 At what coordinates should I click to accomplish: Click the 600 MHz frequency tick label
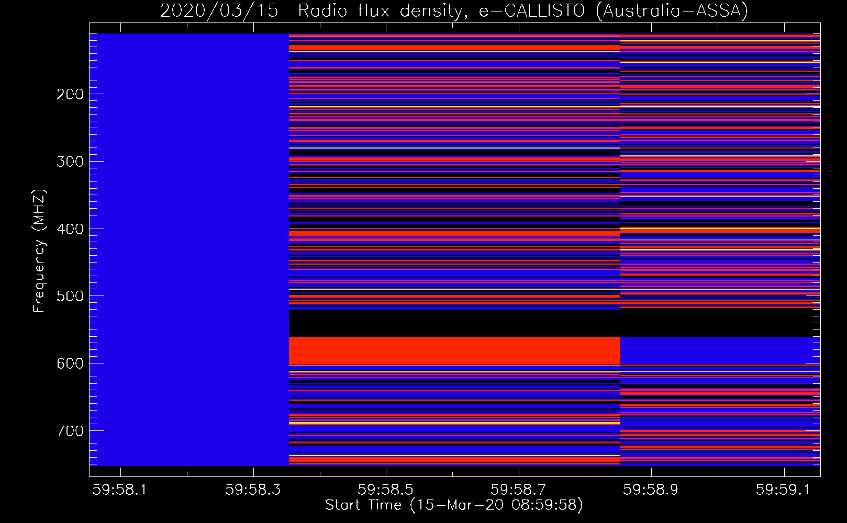[x=70, y=363]
